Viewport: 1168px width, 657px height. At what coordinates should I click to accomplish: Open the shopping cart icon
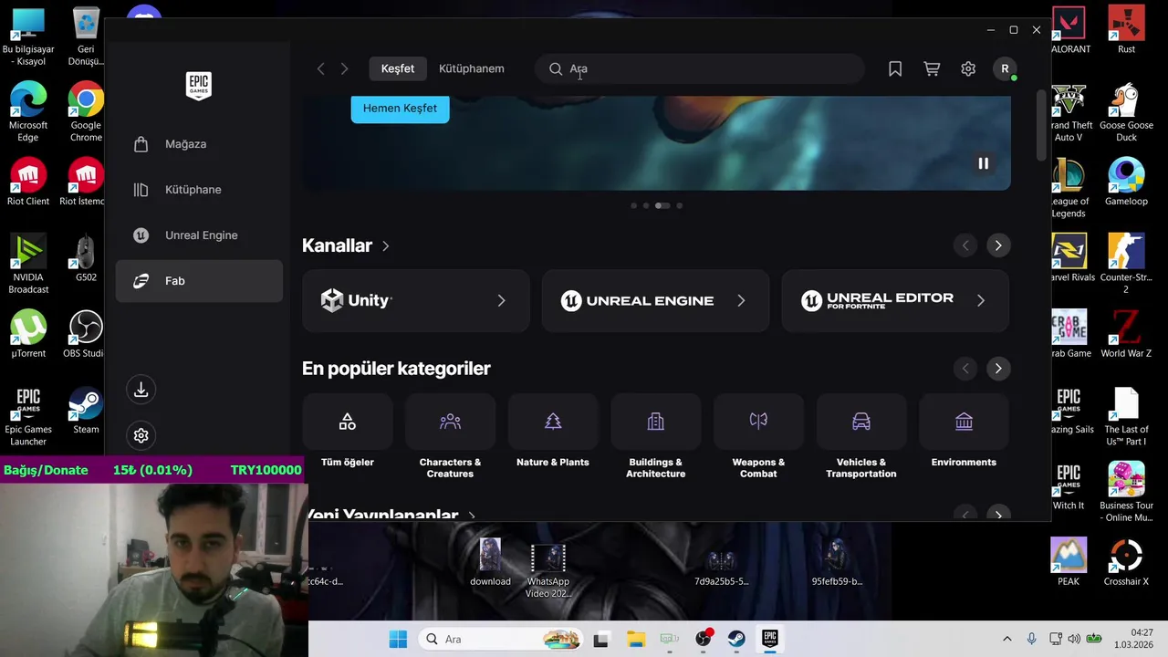pyautogui.click(x=932, y=68)
